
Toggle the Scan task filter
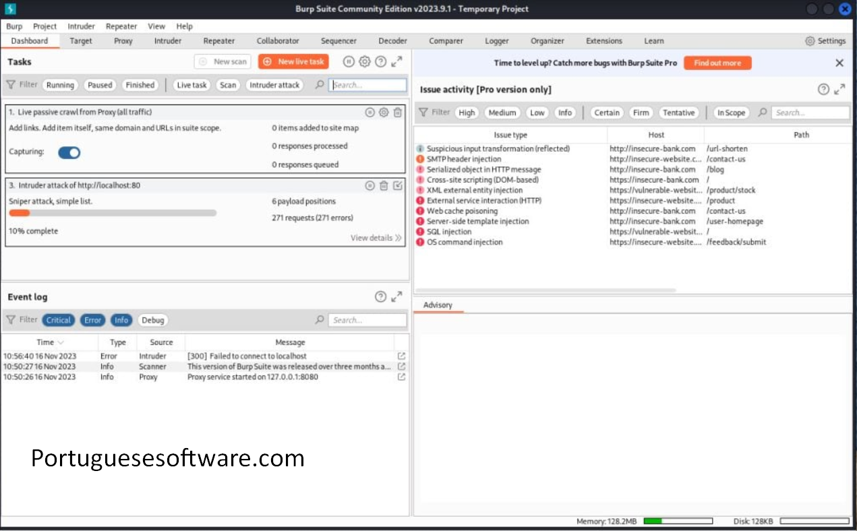(228, 85)
